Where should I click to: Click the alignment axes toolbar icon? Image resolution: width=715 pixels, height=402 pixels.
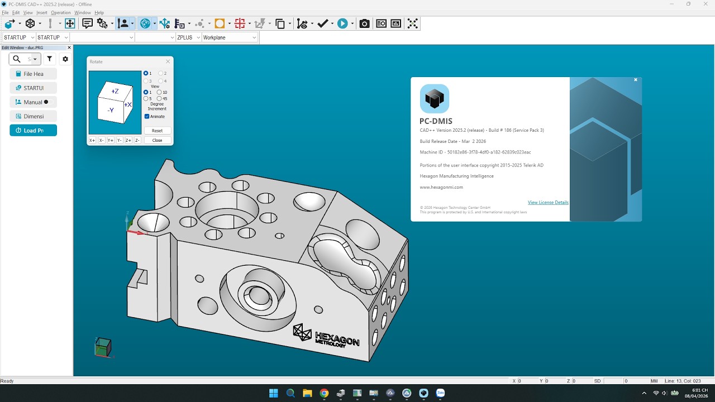tap(164, 23)
